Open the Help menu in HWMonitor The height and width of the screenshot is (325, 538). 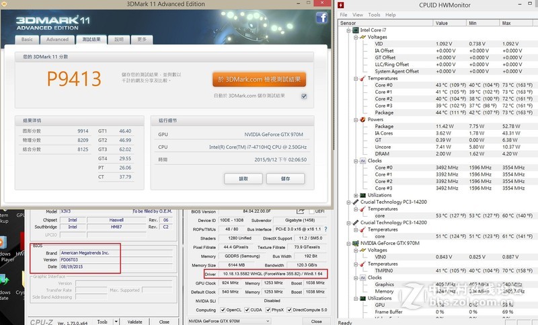[391, 15]
